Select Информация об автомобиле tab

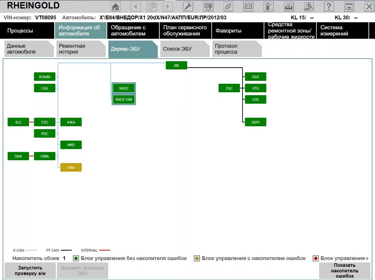click(81, 30)
